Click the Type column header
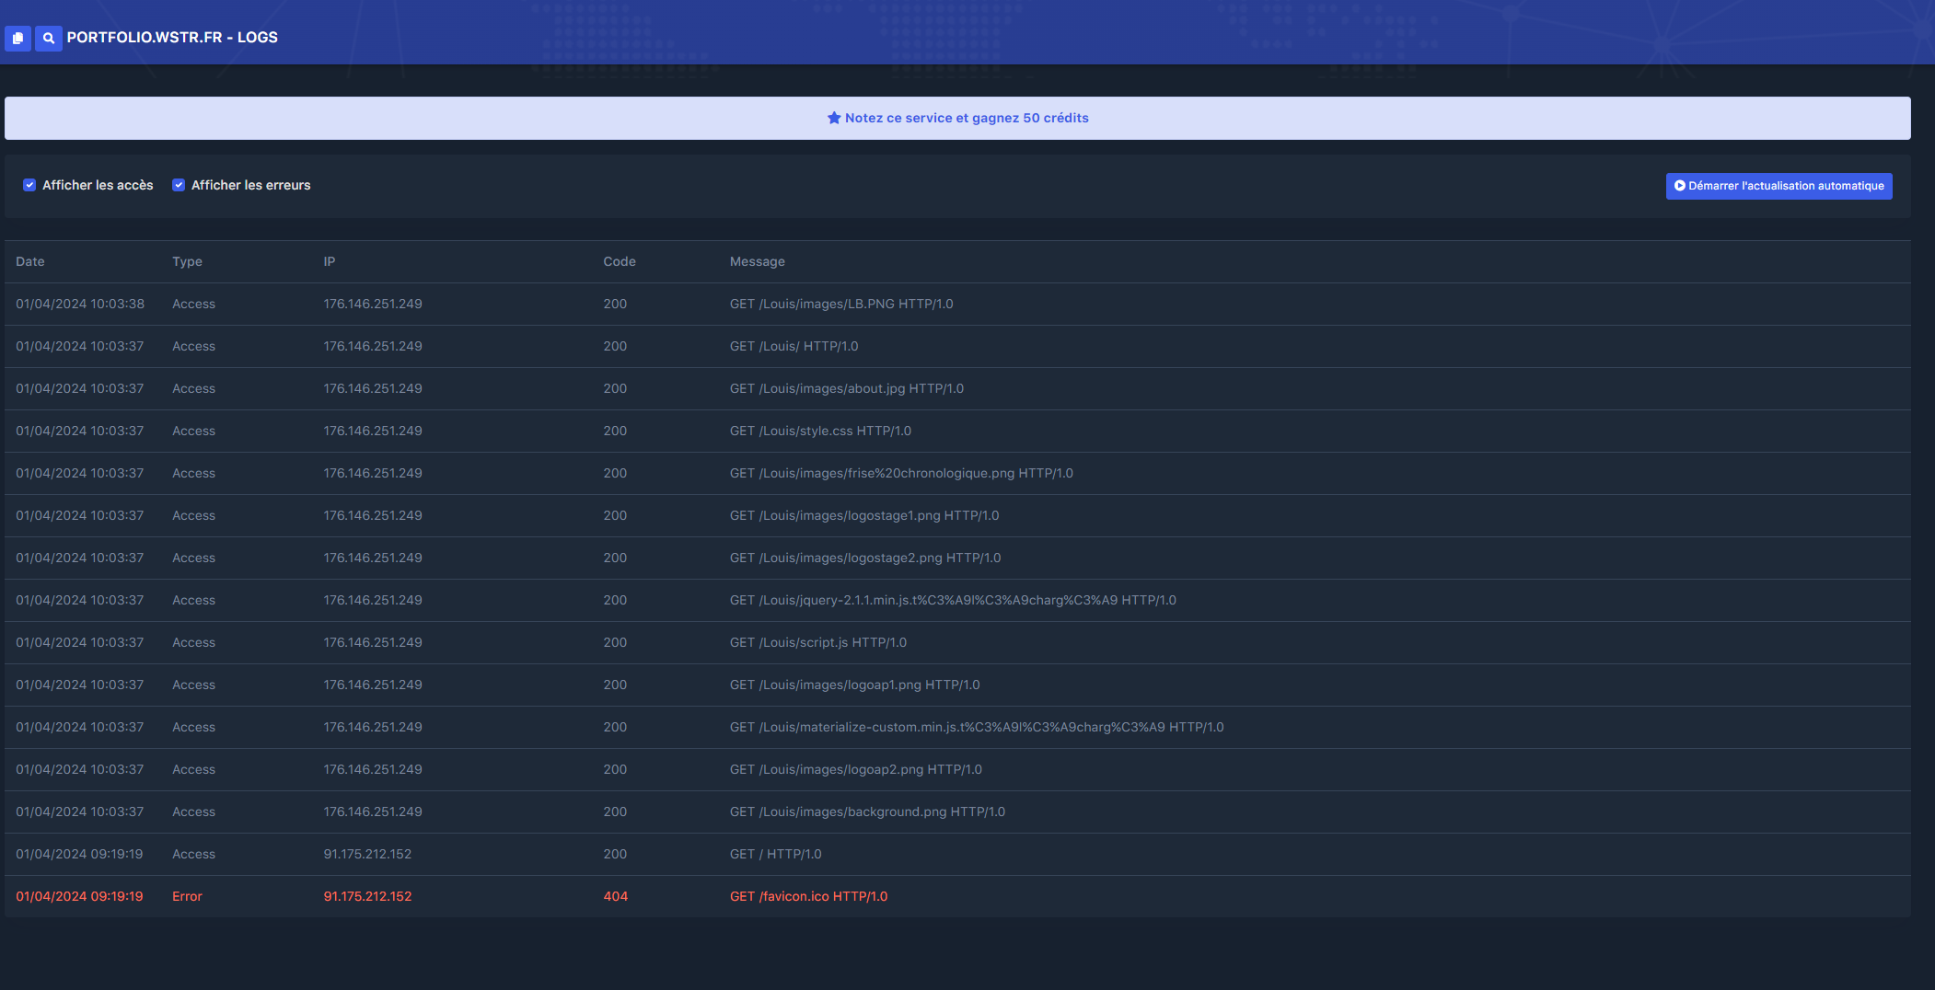Viewport: 1935px width, 990px height. 187,261
